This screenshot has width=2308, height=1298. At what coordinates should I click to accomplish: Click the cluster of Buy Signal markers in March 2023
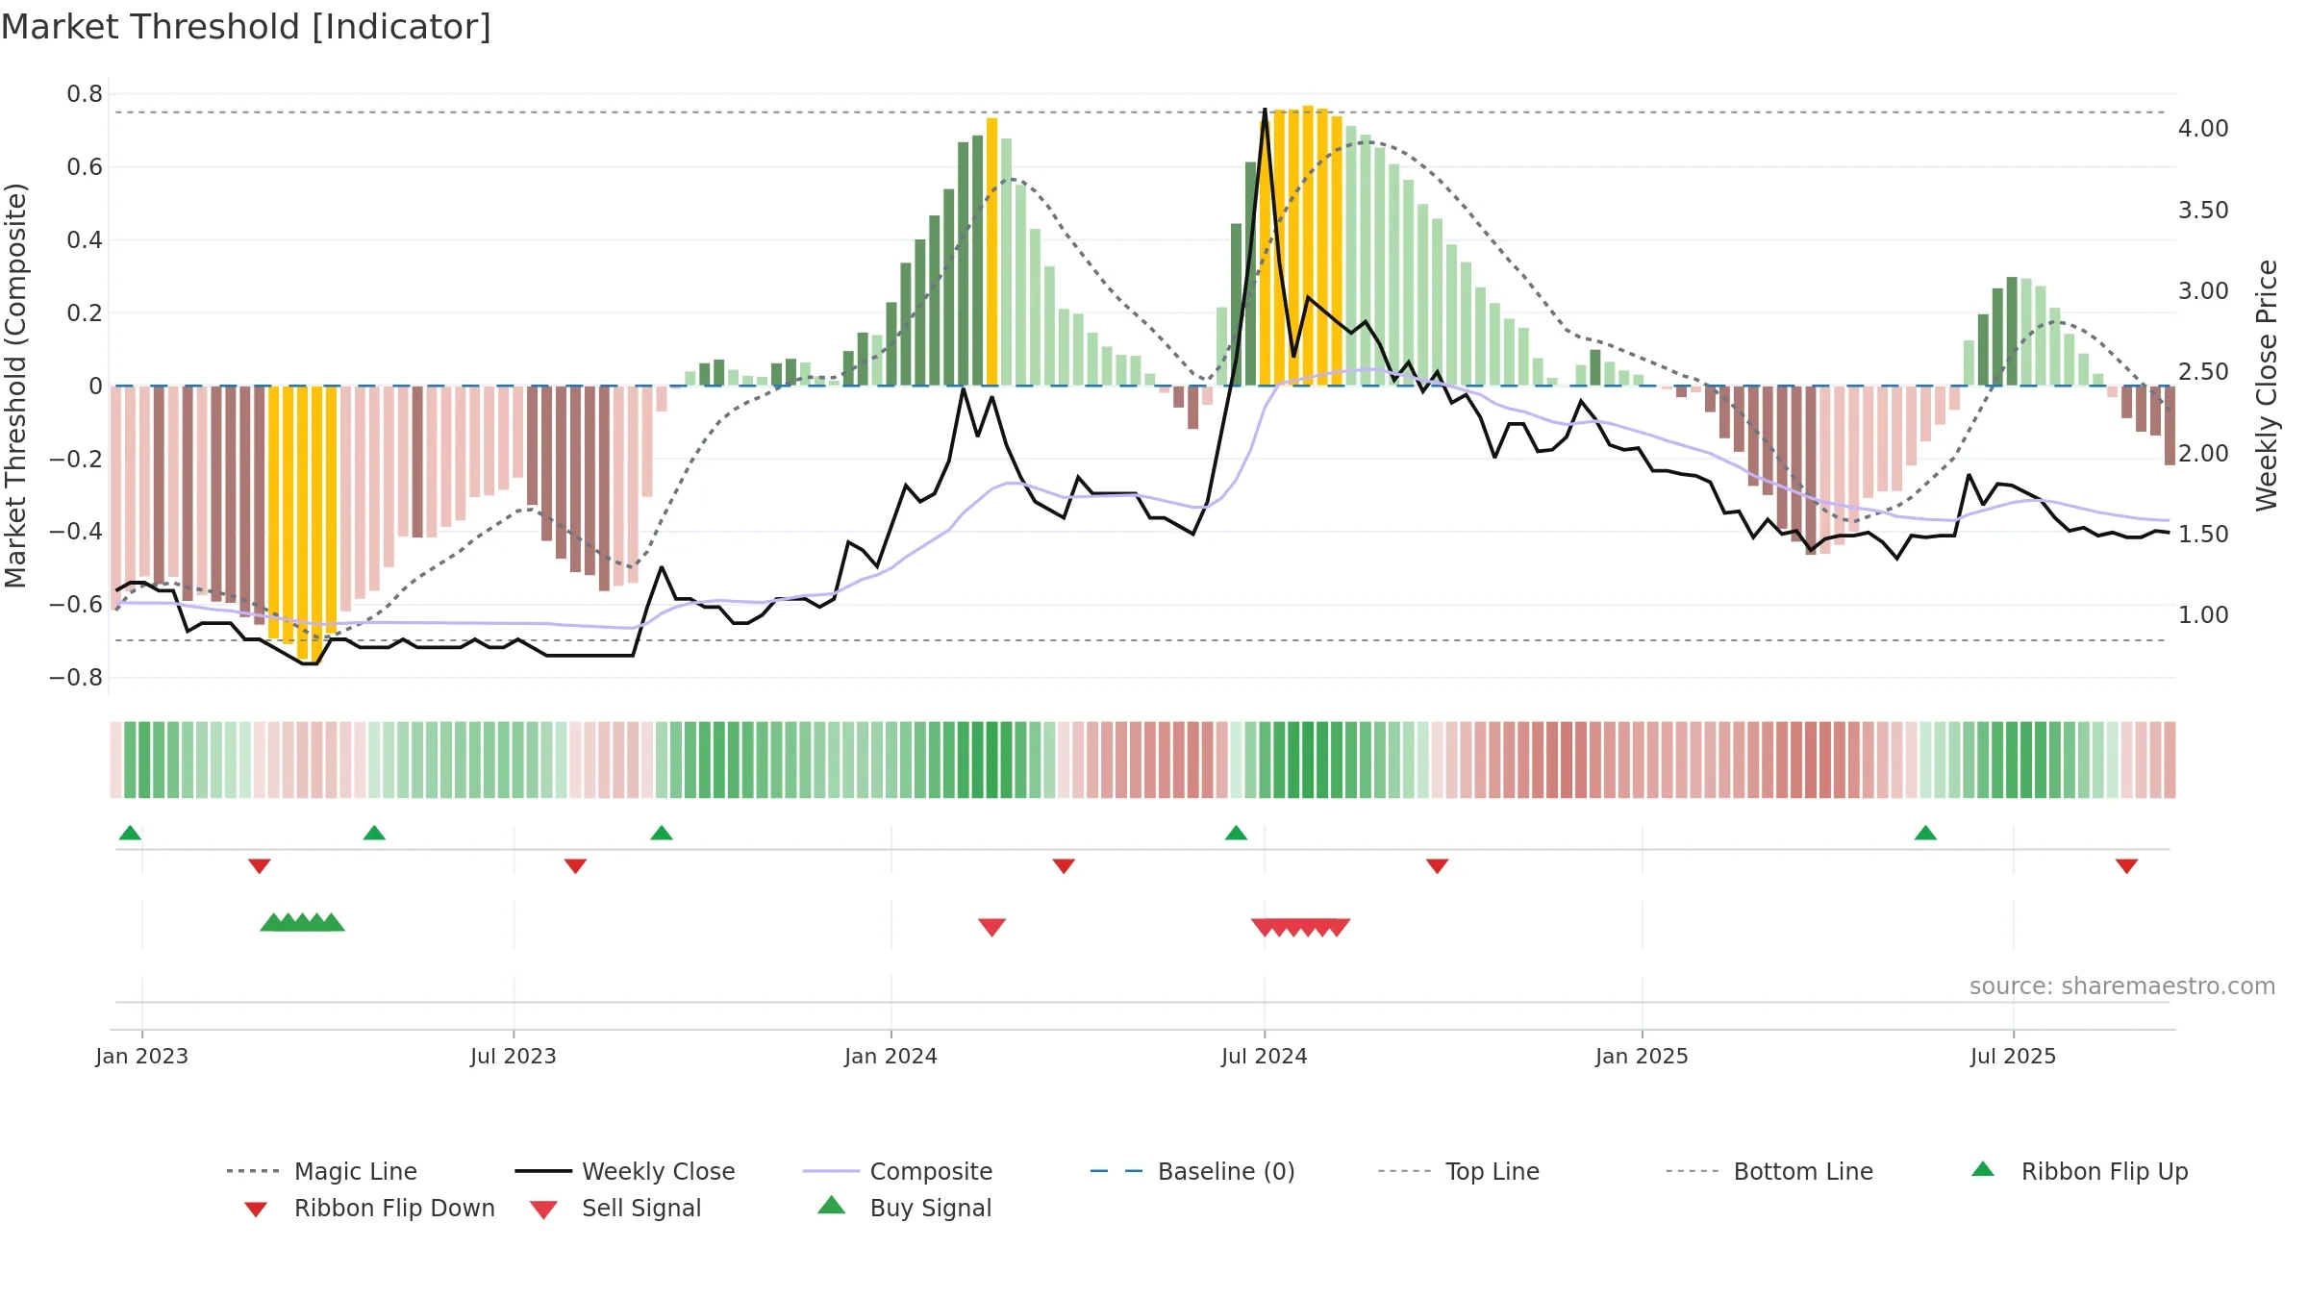click(302, 922)
